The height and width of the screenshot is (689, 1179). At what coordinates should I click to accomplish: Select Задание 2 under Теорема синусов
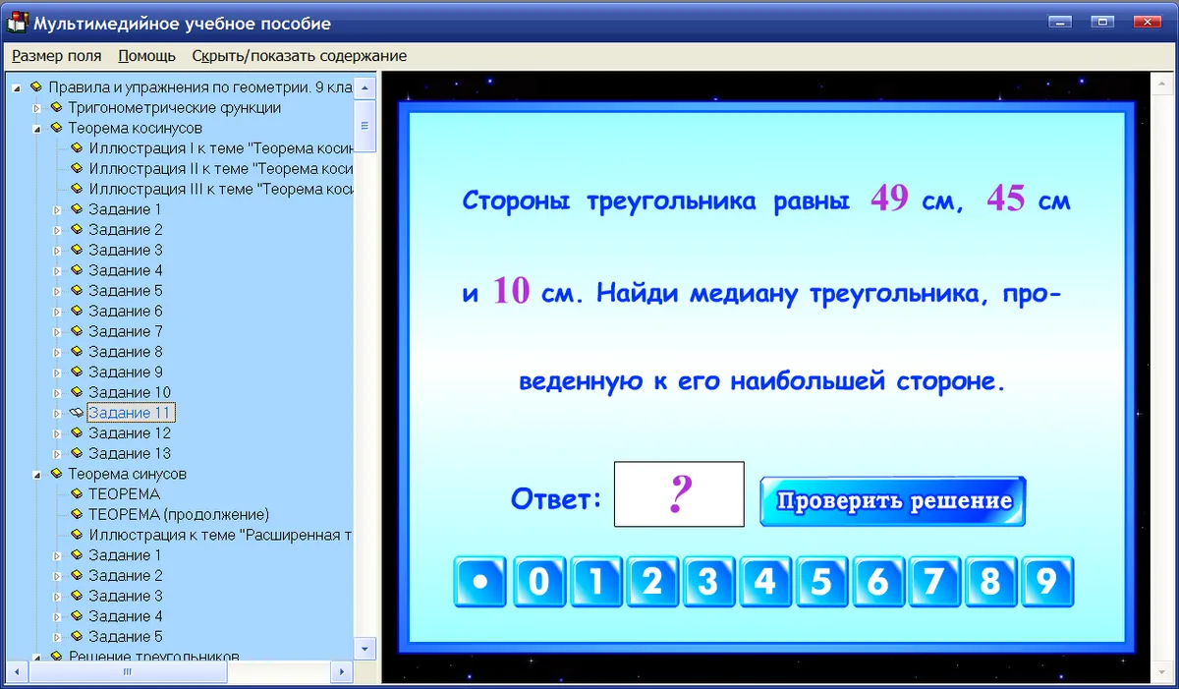click(x=126, y=575)
